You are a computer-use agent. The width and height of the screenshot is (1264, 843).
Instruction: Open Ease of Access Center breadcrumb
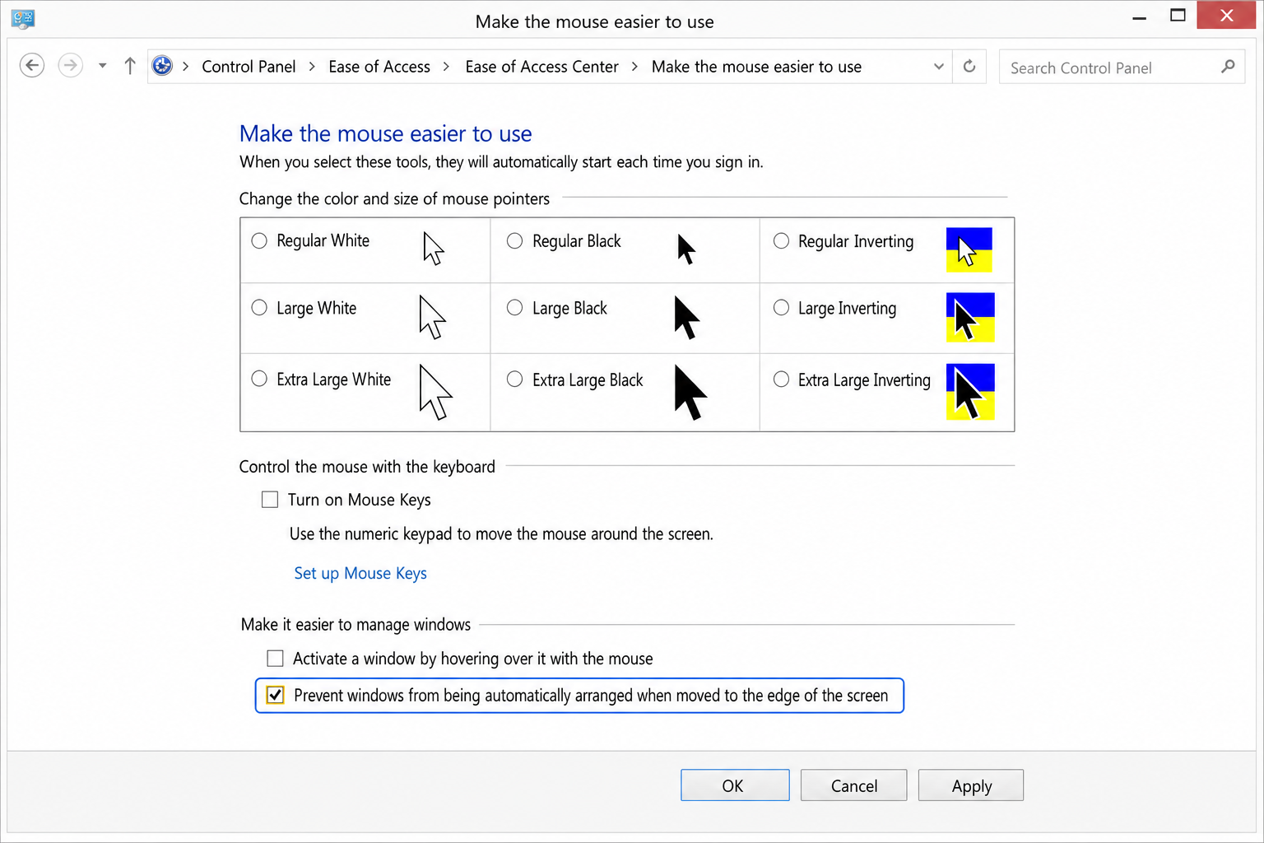tap(541, 67)
